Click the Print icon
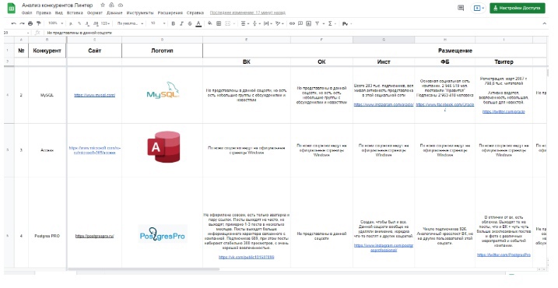This screenshot has width=558, height=288. (30, 23)
